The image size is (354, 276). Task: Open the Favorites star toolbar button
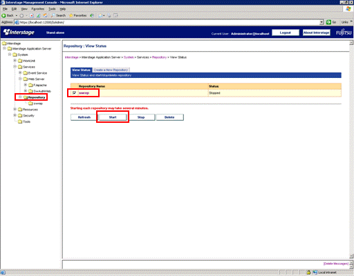[77, 16]
